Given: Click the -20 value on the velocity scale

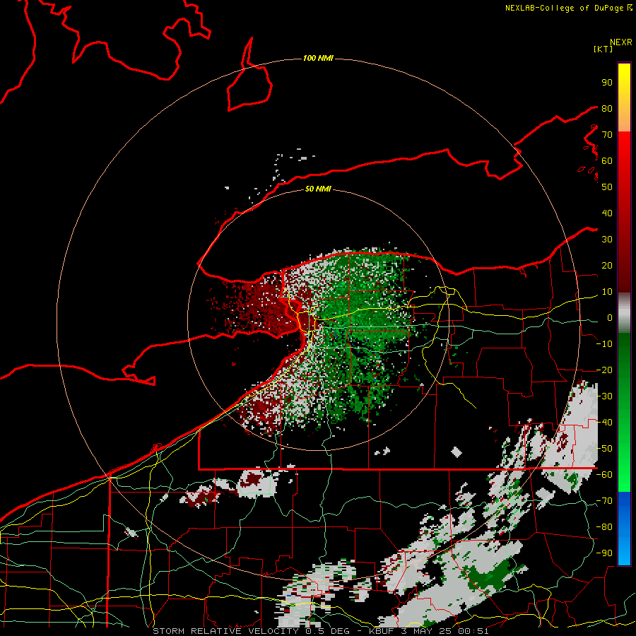Looking at the screenshot, I should (x=604, y=370).
